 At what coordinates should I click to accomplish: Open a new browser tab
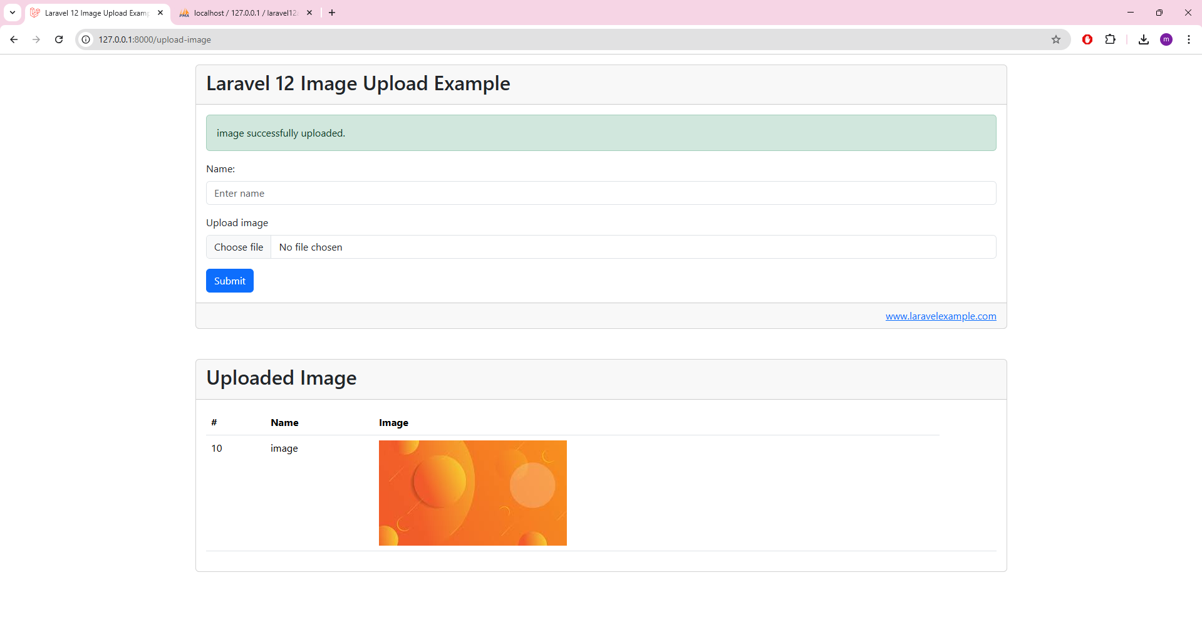coord(332,13)
